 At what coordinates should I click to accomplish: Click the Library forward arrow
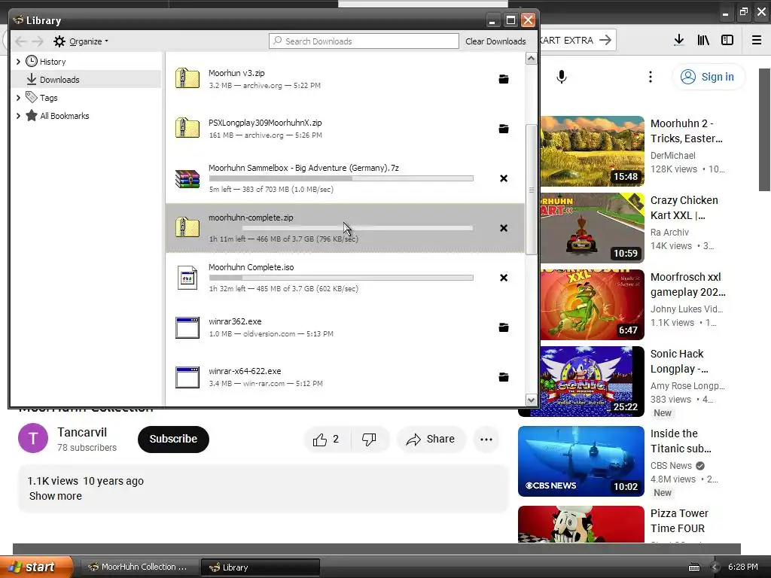[38, 41]
